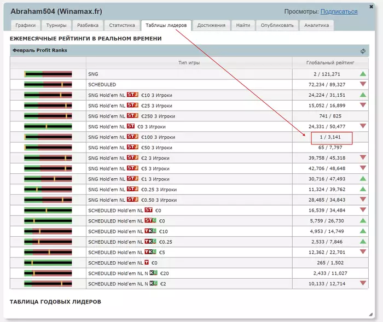Screen dimensions: 383x322
Task: Open the Опубликовать tab
Action: tap(277, 25)
